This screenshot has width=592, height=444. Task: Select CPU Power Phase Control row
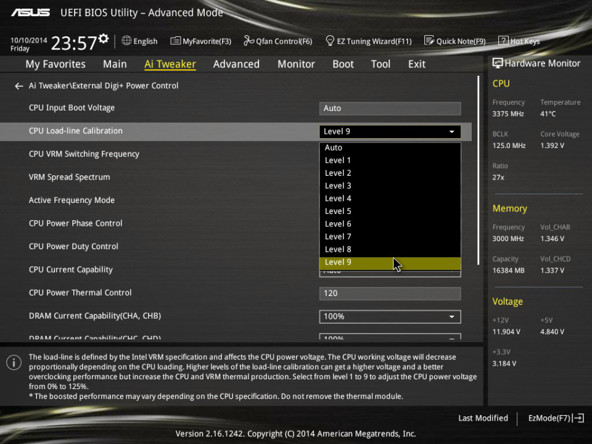(x=75, y=223)
